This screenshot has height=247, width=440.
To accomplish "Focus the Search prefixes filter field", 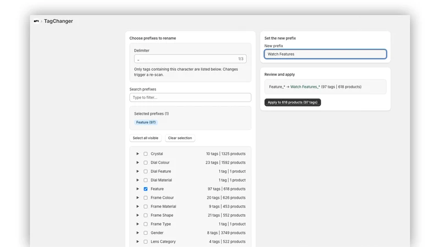I will coord(190,98).
